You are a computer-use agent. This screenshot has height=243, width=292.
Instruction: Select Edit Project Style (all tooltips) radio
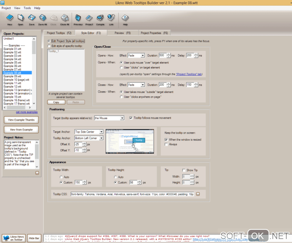point(49,41)
